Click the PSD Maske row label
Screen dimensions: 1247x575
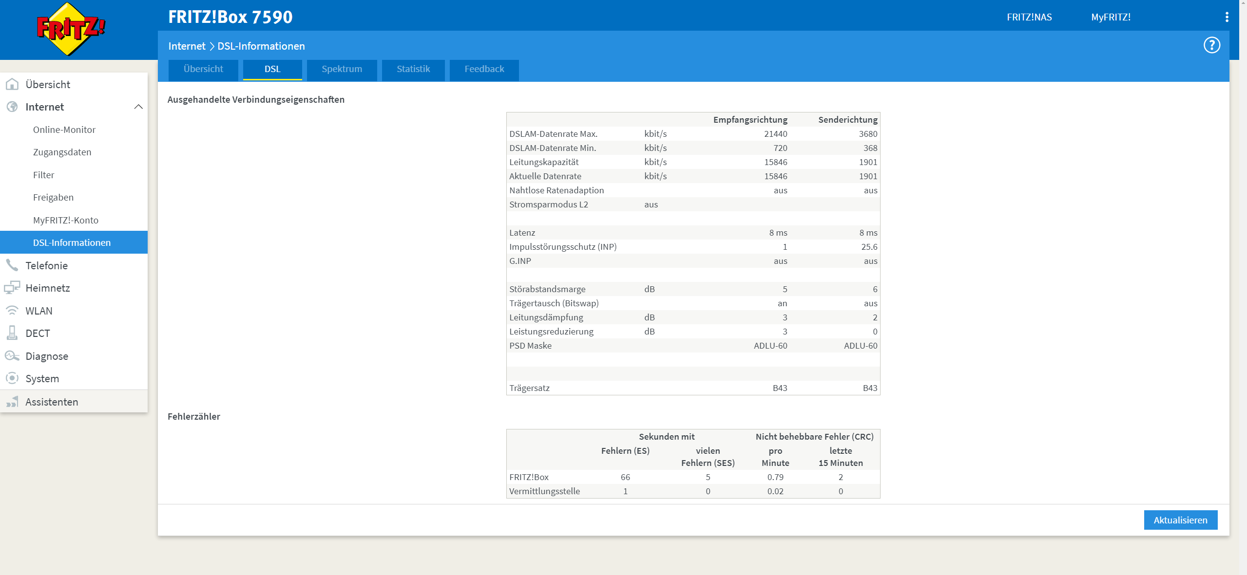(530, 346)
